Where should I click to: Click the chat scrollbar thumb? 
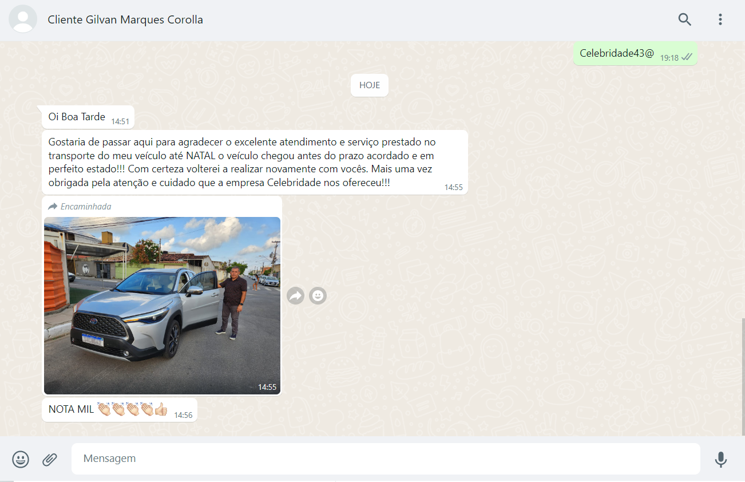(x=742, y=377)
